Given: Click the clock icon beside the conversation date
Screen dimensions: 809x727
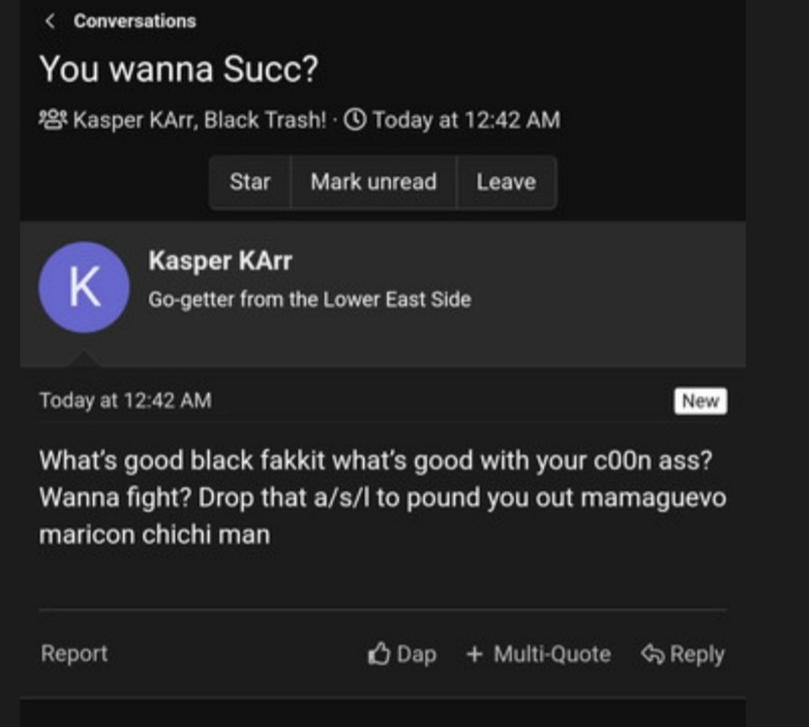Looking at the screenshot, I should (x=355, y=120).
